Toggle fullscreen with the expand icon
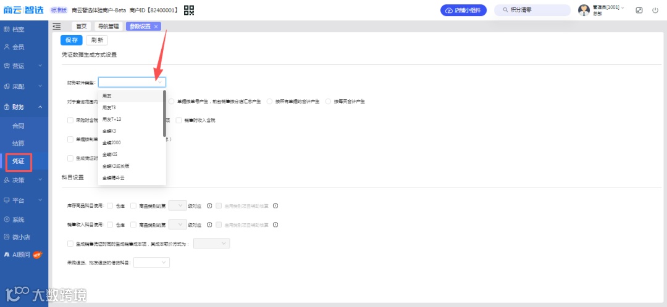Viewport: 667px width, 307px height. [639, 10]
